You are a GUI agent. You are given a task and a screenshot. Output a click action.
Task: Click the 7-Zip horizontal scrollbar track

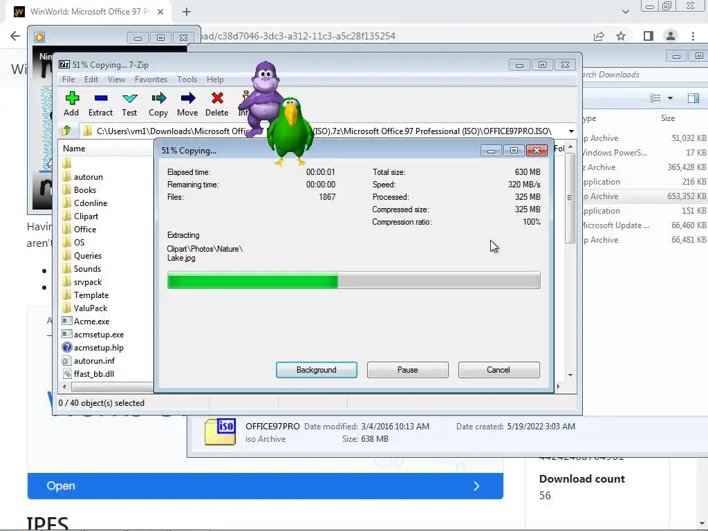111,387
